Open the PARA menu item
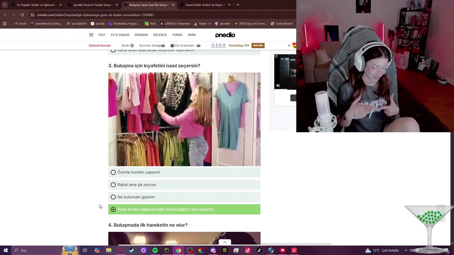This screenshot has width=454, height=255. point(192,35)
